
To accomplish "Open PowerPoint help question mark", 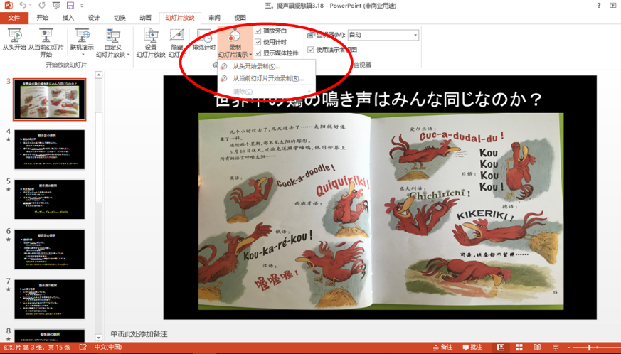I will point(598,6).
